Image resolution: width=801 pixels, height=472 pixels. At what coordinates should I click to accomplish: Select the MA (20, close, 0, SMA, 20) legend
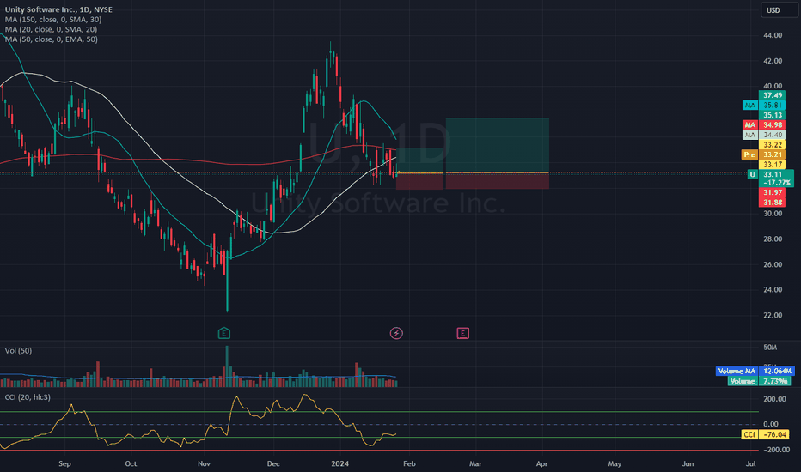click(51, 29)
